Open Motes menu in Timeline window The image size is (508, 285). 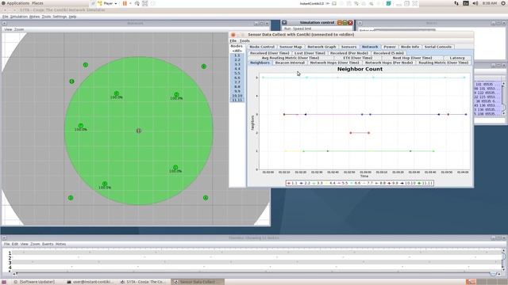pos(60,244)
